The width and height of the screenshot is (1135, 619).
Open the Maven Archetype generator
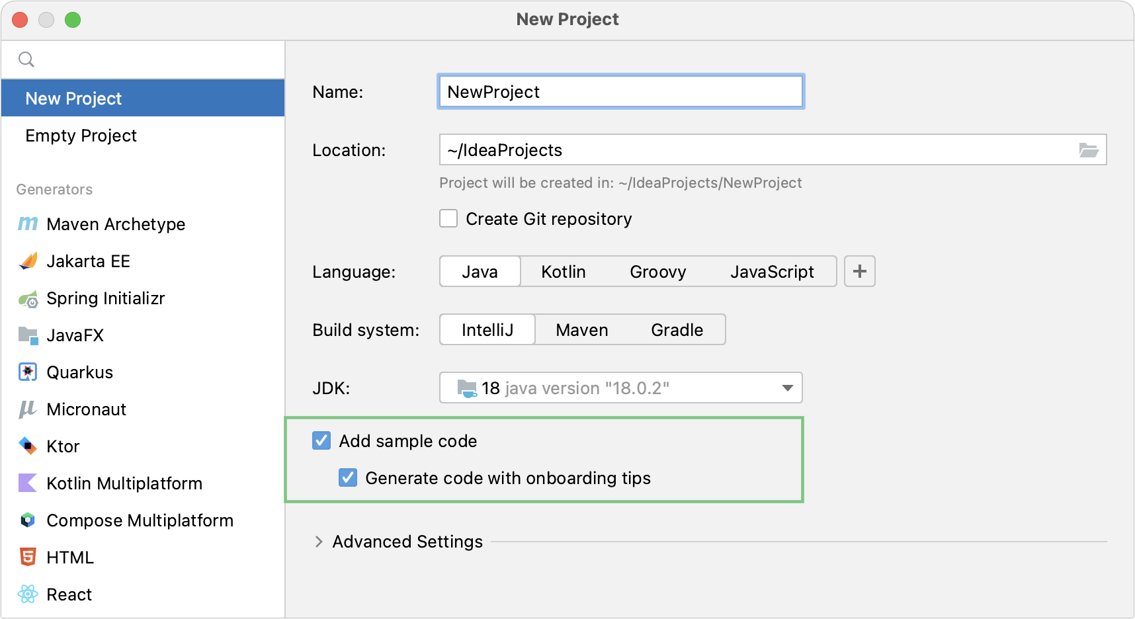(x=143, y=224)
